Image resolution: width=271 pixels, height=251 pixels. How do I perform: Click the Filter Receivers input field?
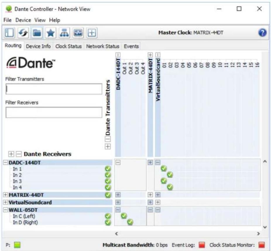54,112
